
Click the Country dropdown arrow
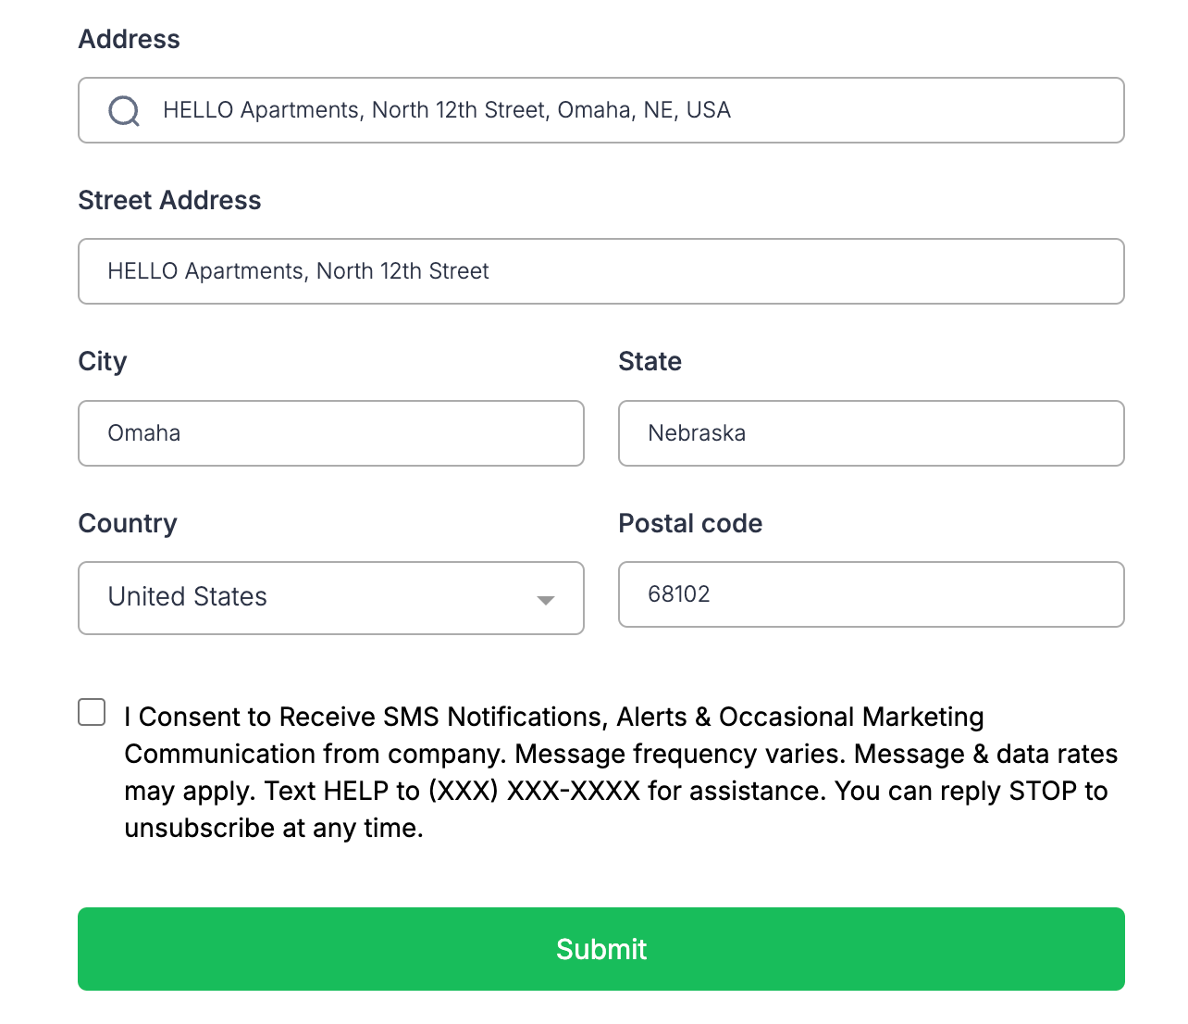(546, 600)
